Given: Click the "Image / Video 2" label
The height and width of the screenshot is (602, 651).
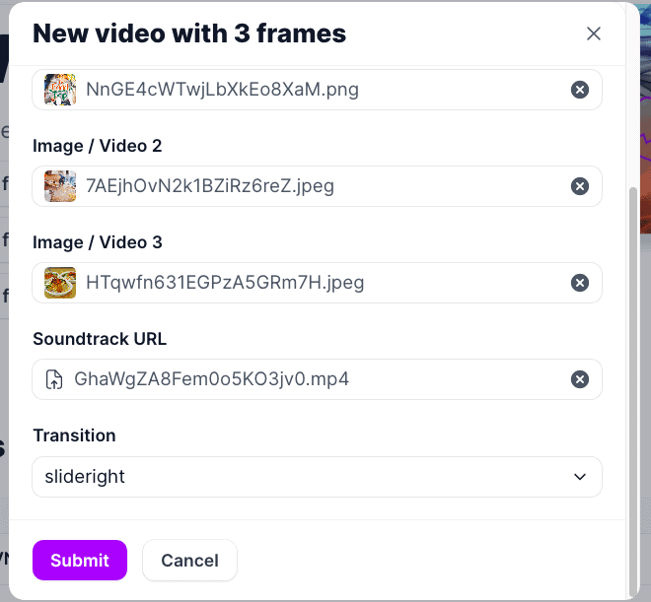Looking at the screenshot, I should coord(97,146).
